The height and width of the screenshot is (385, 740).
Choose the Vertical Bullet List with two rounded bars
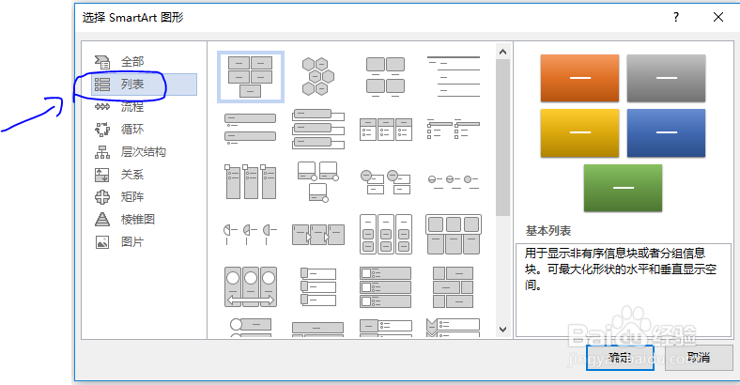coord(251,129)
